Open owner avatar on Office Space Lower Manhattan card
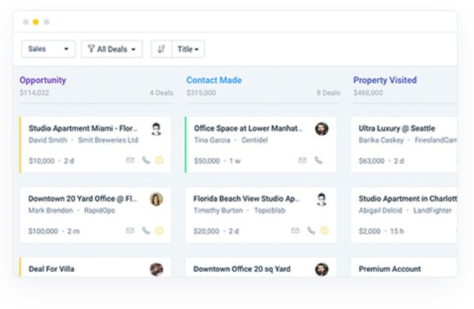 [x=322, y=129]
